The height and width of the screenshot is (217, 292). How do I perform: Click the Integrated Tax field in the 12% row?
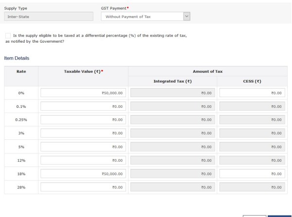173,160
